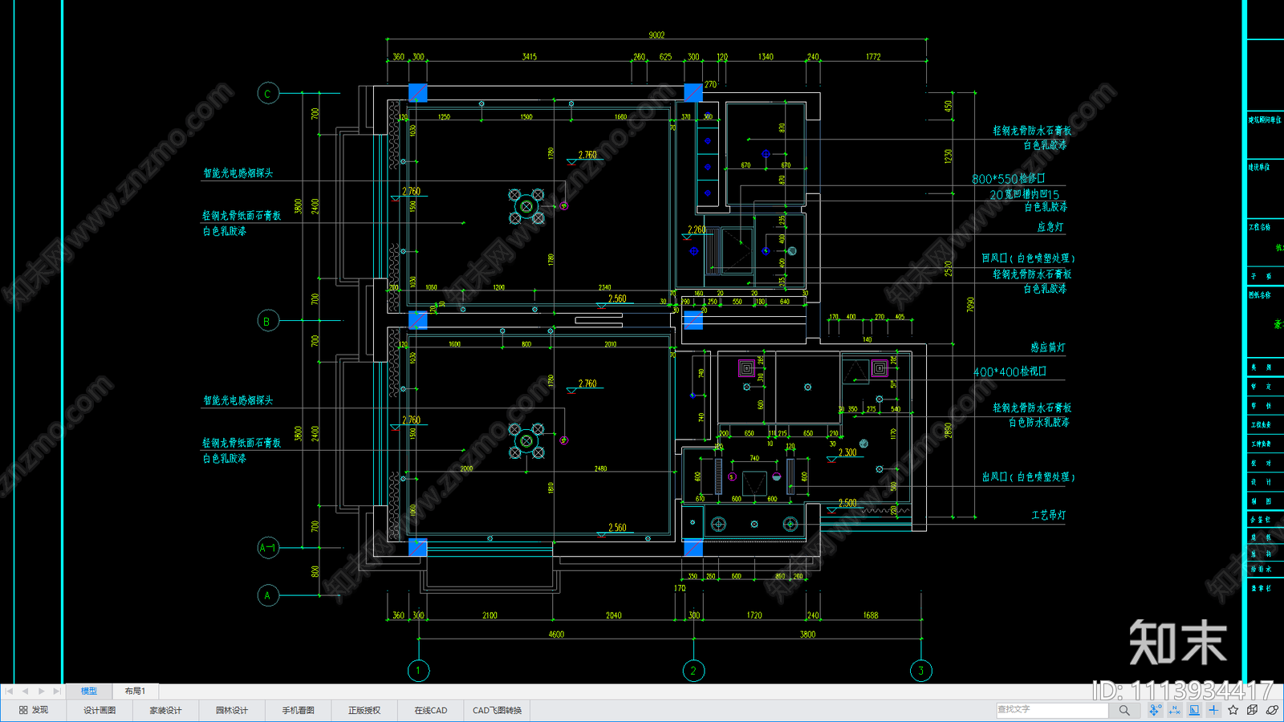1284x722 pixels.
Task: Click the 4600 bottom dimension text
Action: [x=556, y=635]
